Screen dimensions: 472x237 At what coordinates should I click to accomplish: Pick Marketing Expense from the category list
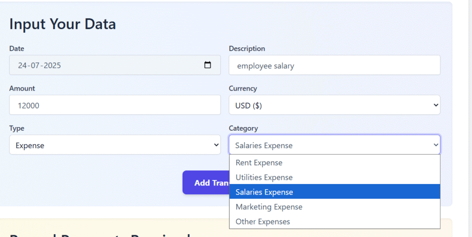coord(335,207)
